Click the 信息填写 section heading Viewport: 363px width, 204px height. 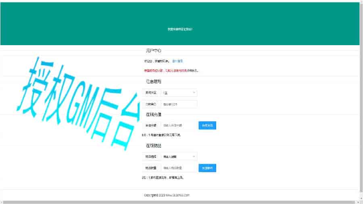(154, 81)
